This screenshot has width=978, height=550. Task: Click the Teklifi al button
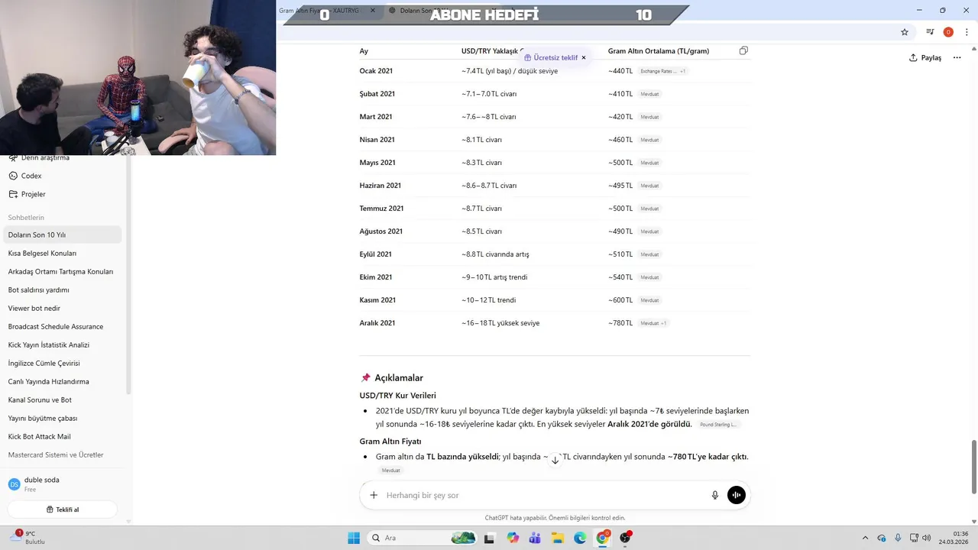pos(63,510)
